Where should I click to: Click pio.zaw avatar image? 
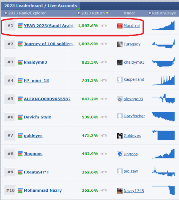tap(120, 171)
